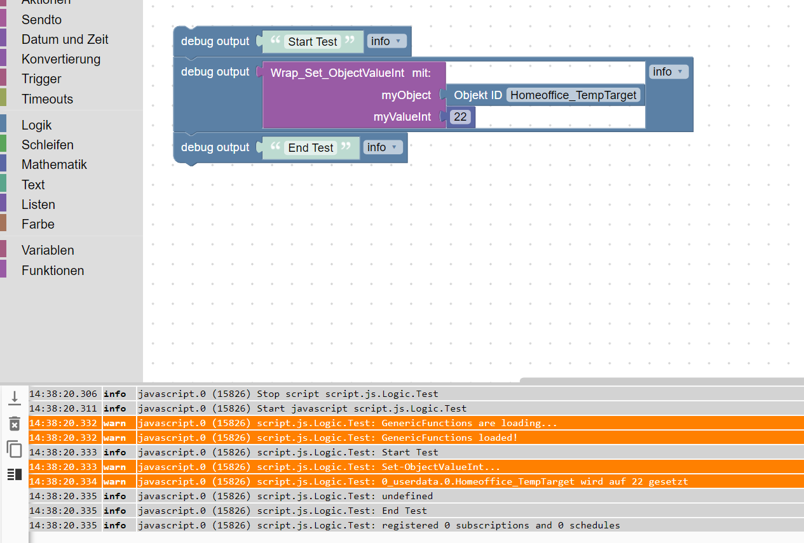Viewport: 804px width, 543px height.
Task: Click log line 'registered 0 subscriptions and 0 schedules'
Action: click(x=416, y=525)
